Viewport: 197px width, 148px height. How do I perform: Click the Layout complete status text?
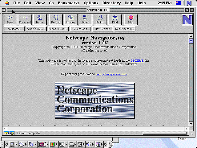click(29, 133)
